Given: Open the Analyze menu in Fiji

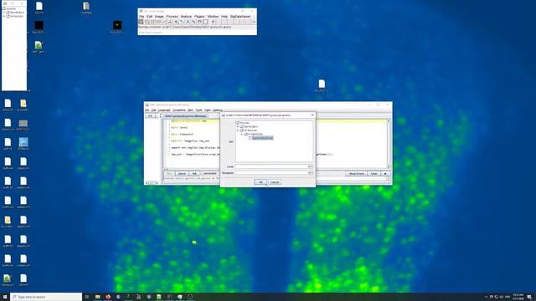Looking at the screenshot, I should [x=186, y=17].
